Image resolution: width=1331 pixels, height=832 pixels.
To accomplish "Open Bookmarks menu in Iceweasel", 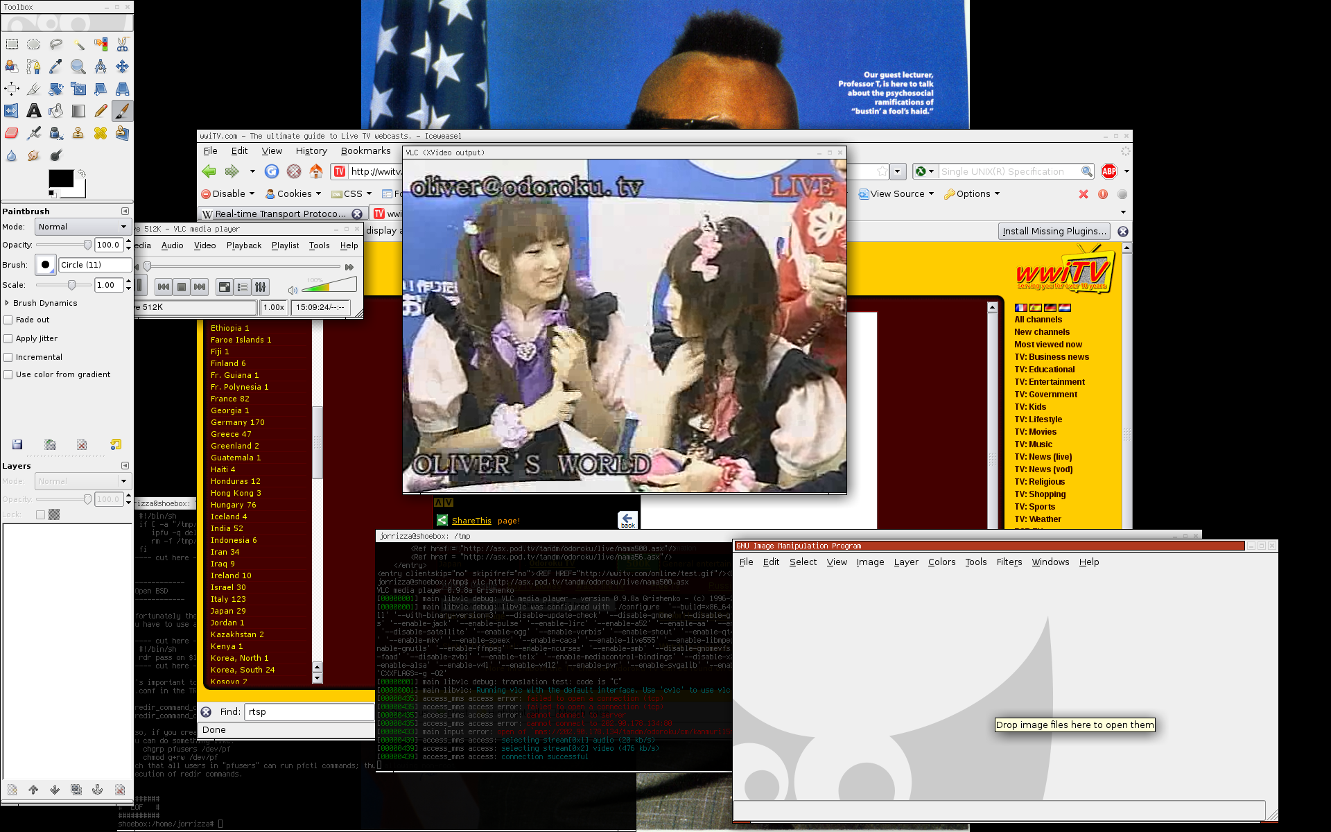I will tap(365, 151).
